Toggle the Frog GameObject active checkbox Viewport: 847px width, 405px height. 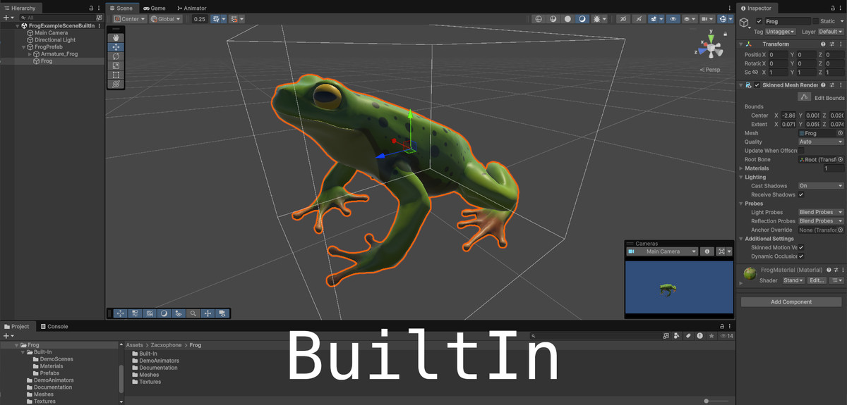pos(759,21)
